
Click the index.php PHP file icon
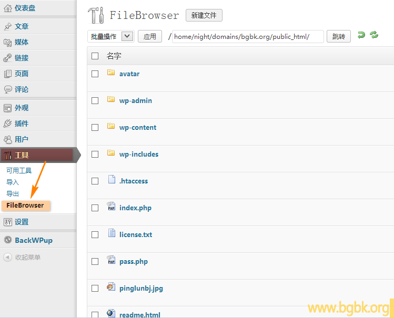click(111, 207)
